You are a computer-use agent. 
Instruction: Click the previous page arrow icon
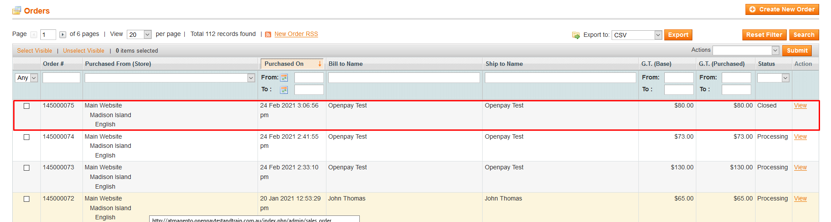pyautogui.click(x=34, y=35)
